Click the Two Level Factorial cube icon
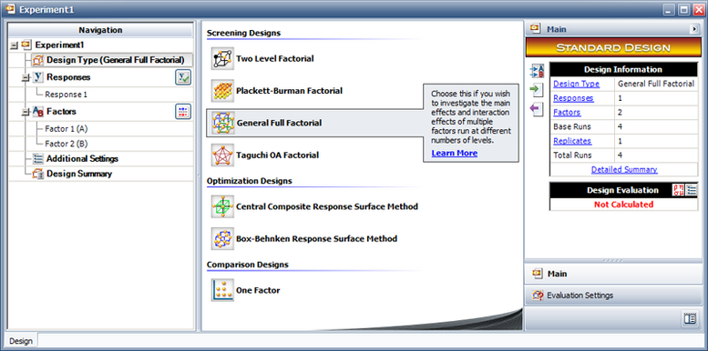 pos(222,58)
